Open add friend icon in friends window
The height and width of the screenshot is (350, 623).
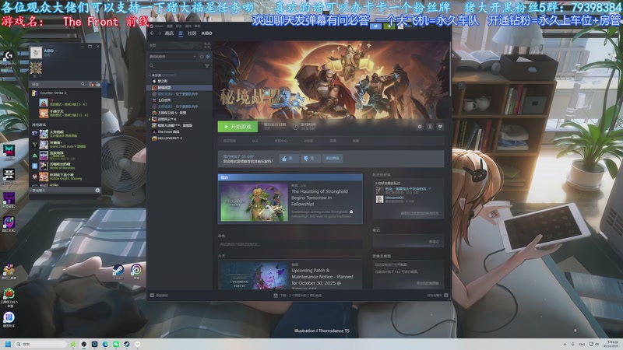(x=97, y=84)
